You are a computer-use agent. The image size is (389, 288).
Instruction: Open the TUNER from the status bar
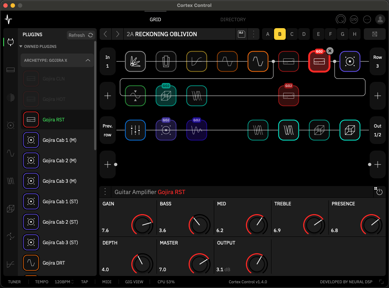pos(14,282)
